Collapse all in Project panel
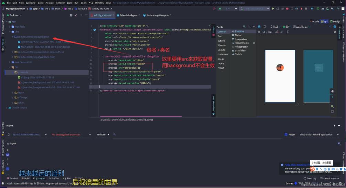The width and height of the screenshot is (346, 188). 76,15
